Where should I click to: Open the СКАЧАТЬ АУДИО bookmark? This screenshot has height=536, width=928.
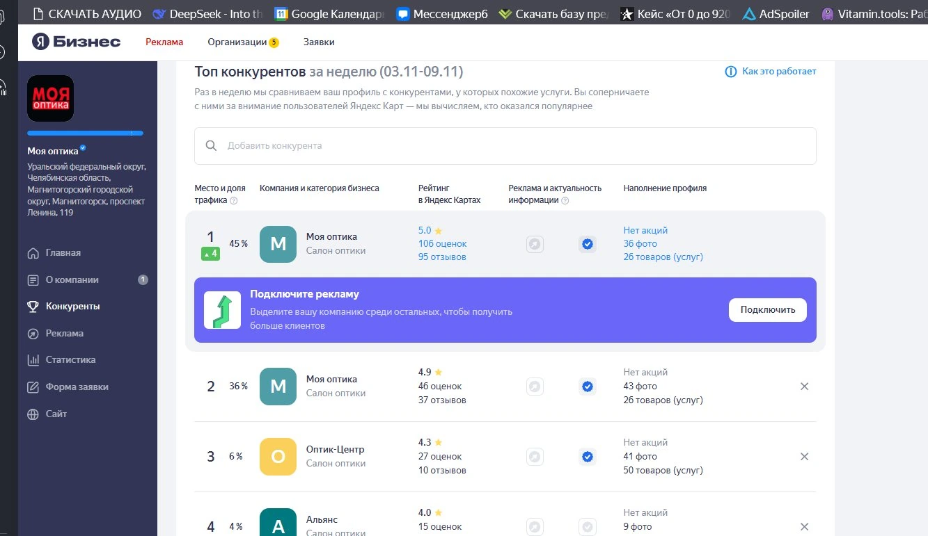(x=86, y=13)
